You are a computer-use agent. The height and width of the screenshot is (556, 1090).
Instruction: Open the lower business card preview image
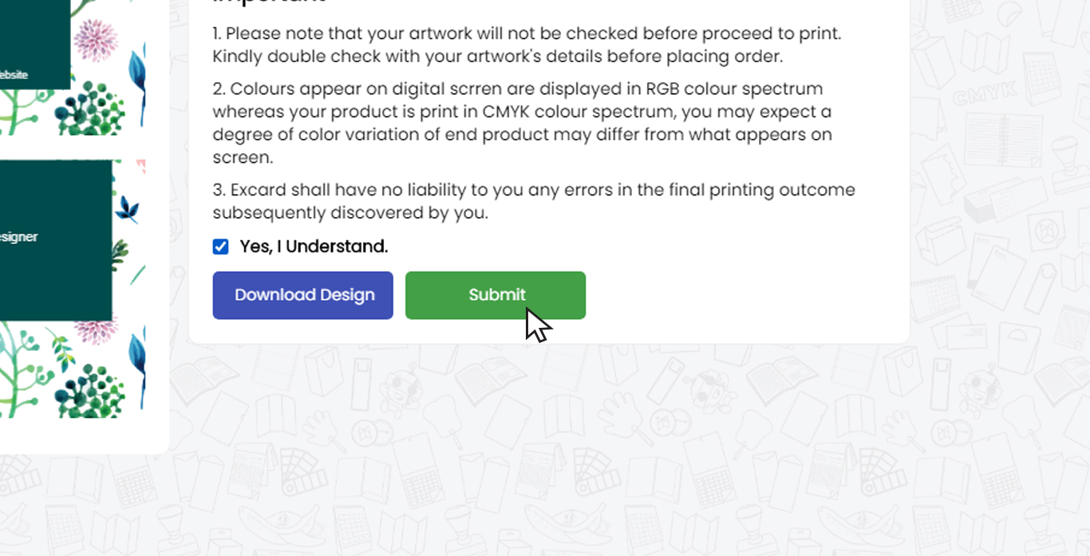(73, 288)
